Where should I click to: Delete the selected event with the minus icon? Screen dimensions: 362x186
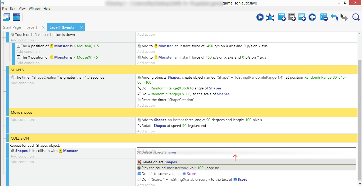324,17
